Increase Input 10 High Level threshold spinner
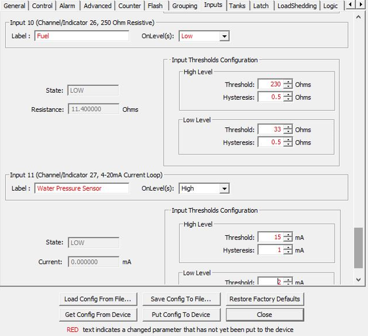Screen dimensions: 368x336 [288, 82]
